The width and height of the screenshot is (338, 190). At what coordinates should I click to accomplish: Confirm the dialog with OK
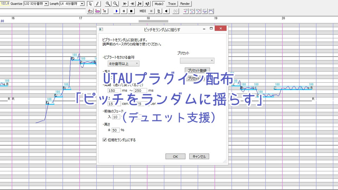(x=175, y=156)
